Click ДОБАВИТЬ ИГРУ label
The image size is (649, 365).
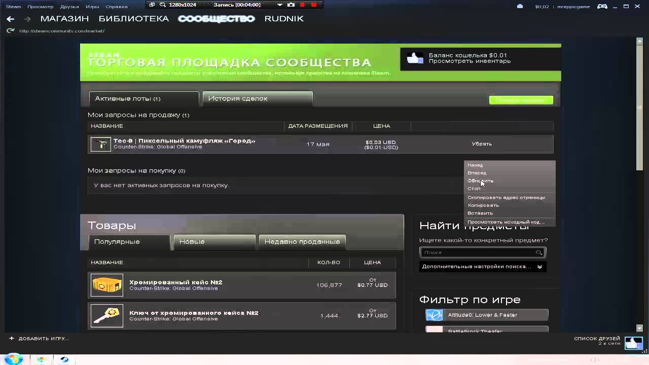tap(44, 339)
